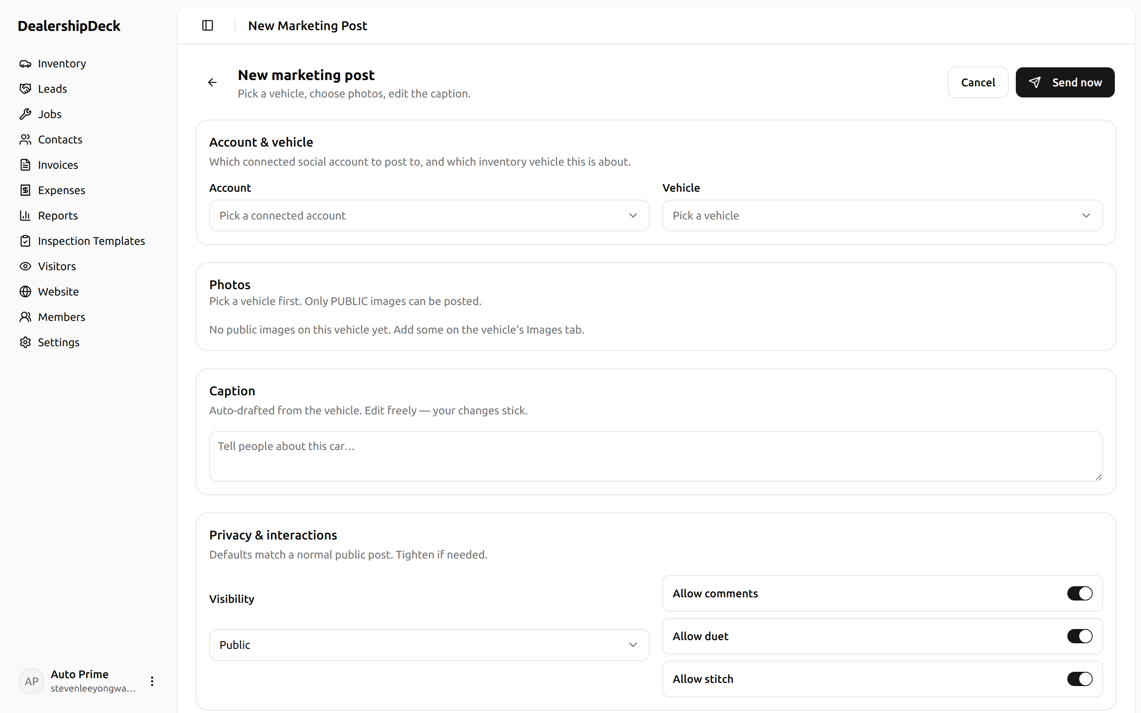The width and height of the screenshot is (1141, 713).
Task: Click the Visibility dropdown chevron
Action: pyautogui.click(x=633, y=644)
